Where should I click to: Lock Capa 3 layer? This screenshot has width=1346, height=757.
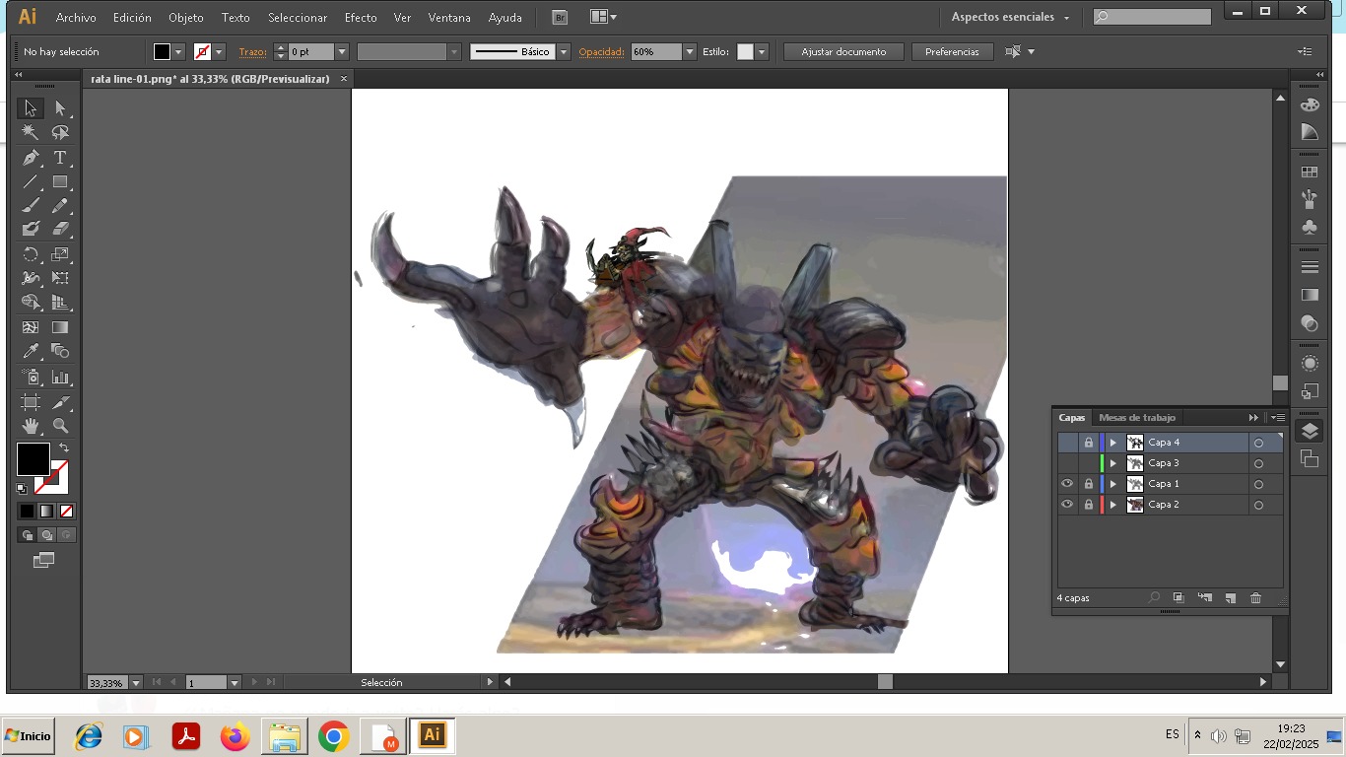(x=1089, y=463)
